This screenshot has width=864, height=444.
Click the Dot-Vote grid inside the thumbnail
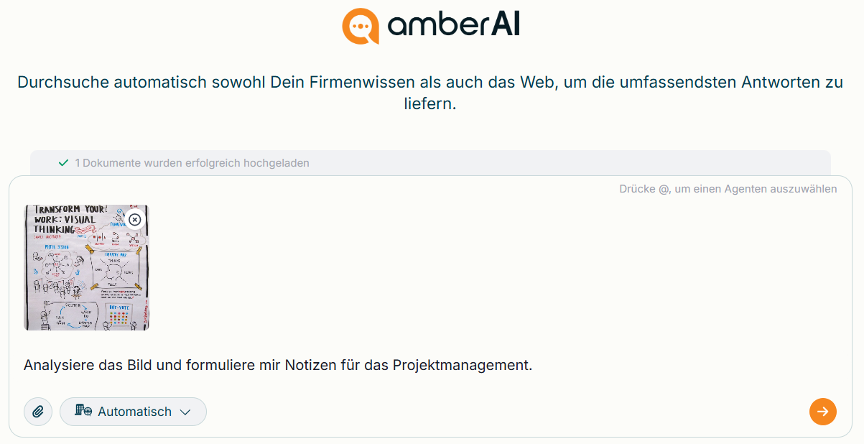click(x=120, y=316)
